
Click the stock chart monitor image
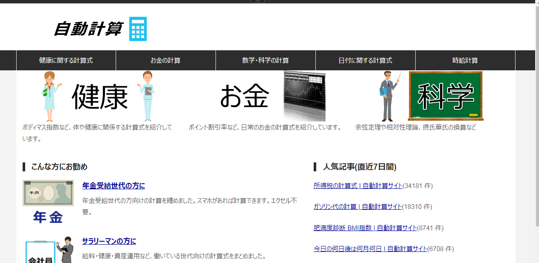pyautogui.click(x=304, y=96)
